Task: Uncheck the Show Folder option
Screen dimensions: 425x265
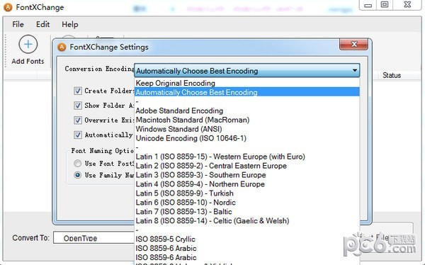Action: point(78,106)
